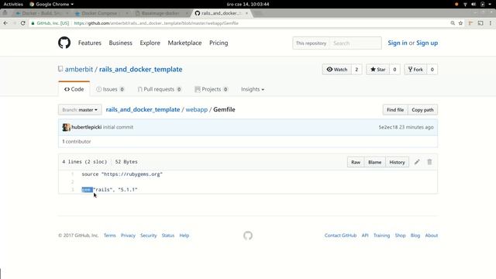The image size is (496, 279).
Task: Click the browser back arrow
Action: click(5, 23)
